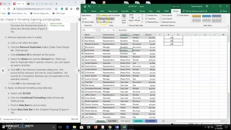231x130 pixels.
Task: Click Share in Excel title area
Action: pyautogui.click(x=223, y=11)
